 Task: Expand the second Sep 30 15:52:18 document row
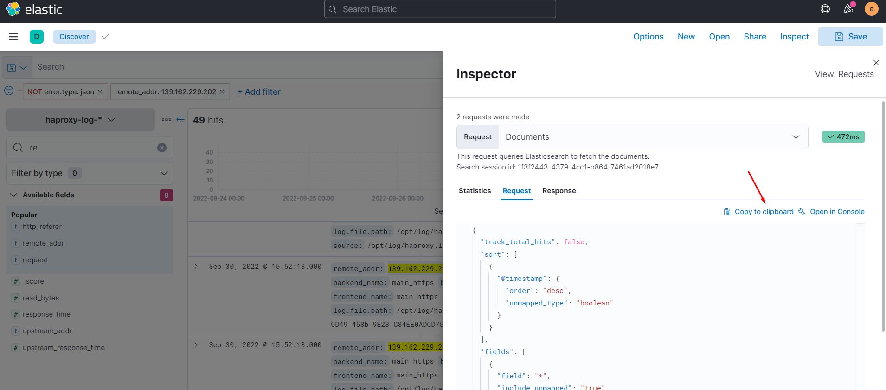click(x=196, y=345)
